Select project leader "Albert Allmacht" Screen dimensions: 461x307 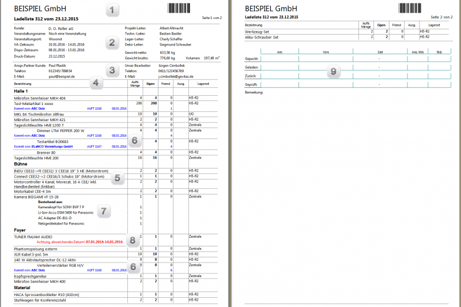[x=171, y=28]
